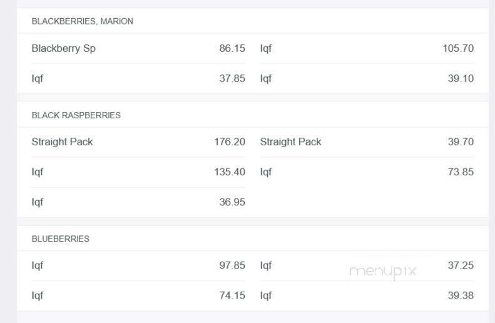Viewport: 495px width, 323px height.
Task: Click the 74.15 price value
Action: tap(232, 295)
